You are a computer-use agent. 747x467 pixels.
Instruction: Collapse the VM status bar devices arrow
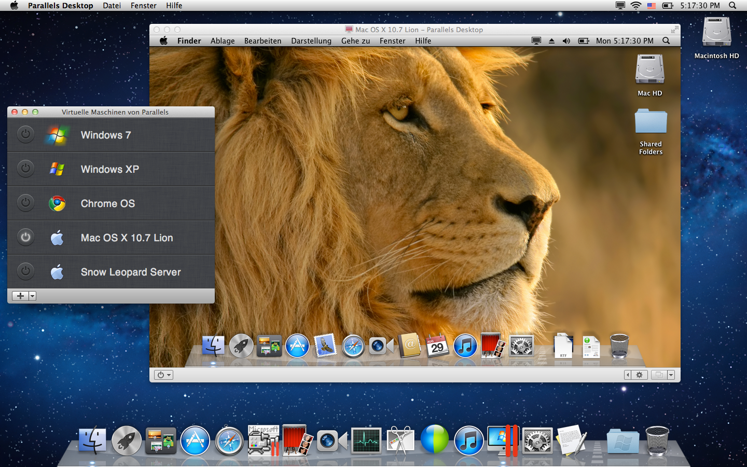click(x=628, y=375)
